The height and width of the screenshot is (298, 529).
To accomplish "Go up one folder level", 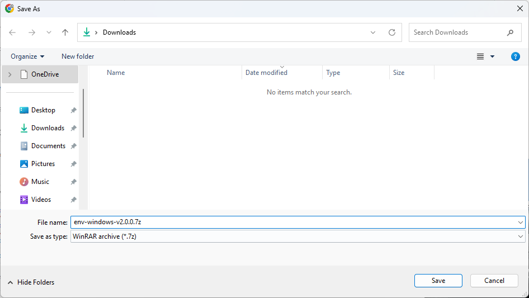I will 65,32.
